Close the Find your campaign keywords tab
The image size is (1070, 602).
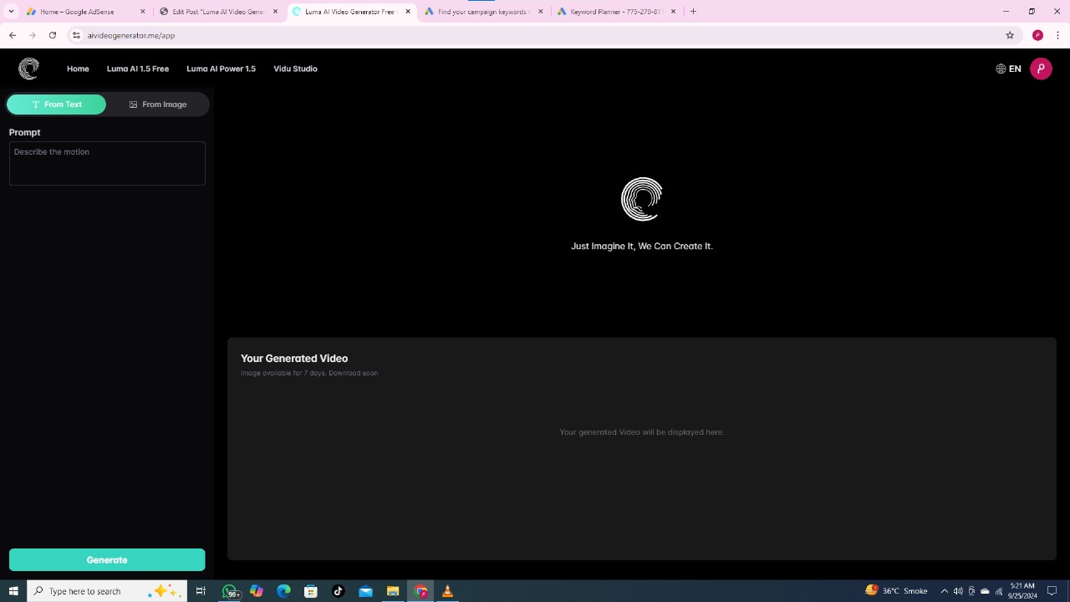(x=540, y=12)
